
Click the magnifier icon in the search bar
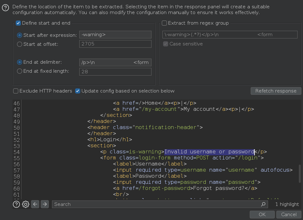[263, 204]
